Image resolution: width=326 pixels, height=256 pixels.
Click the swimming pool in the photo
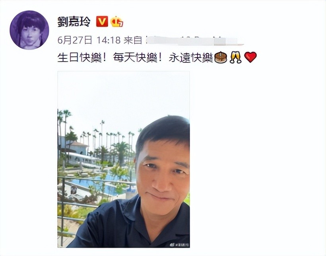tap(98, 185)
